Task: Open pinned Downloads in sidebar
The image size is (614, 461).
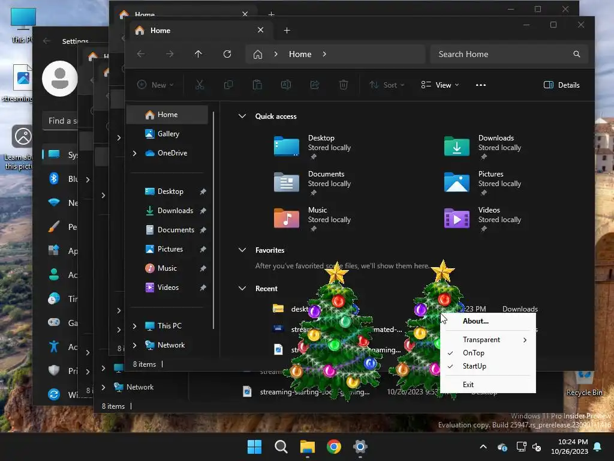Action: [x=175, y=211]
